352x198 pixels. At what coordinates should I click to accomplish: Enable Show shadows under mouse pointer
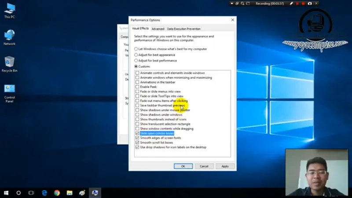pyautogui.click(x=137, y=110)
